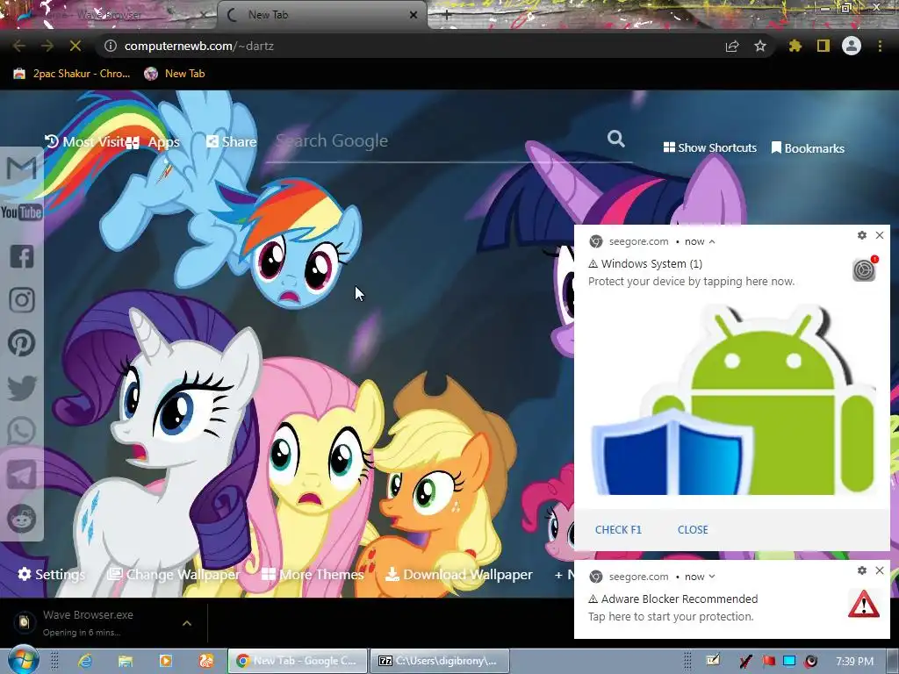Open the 2pac Shakur bookmark

pos(72,74)
